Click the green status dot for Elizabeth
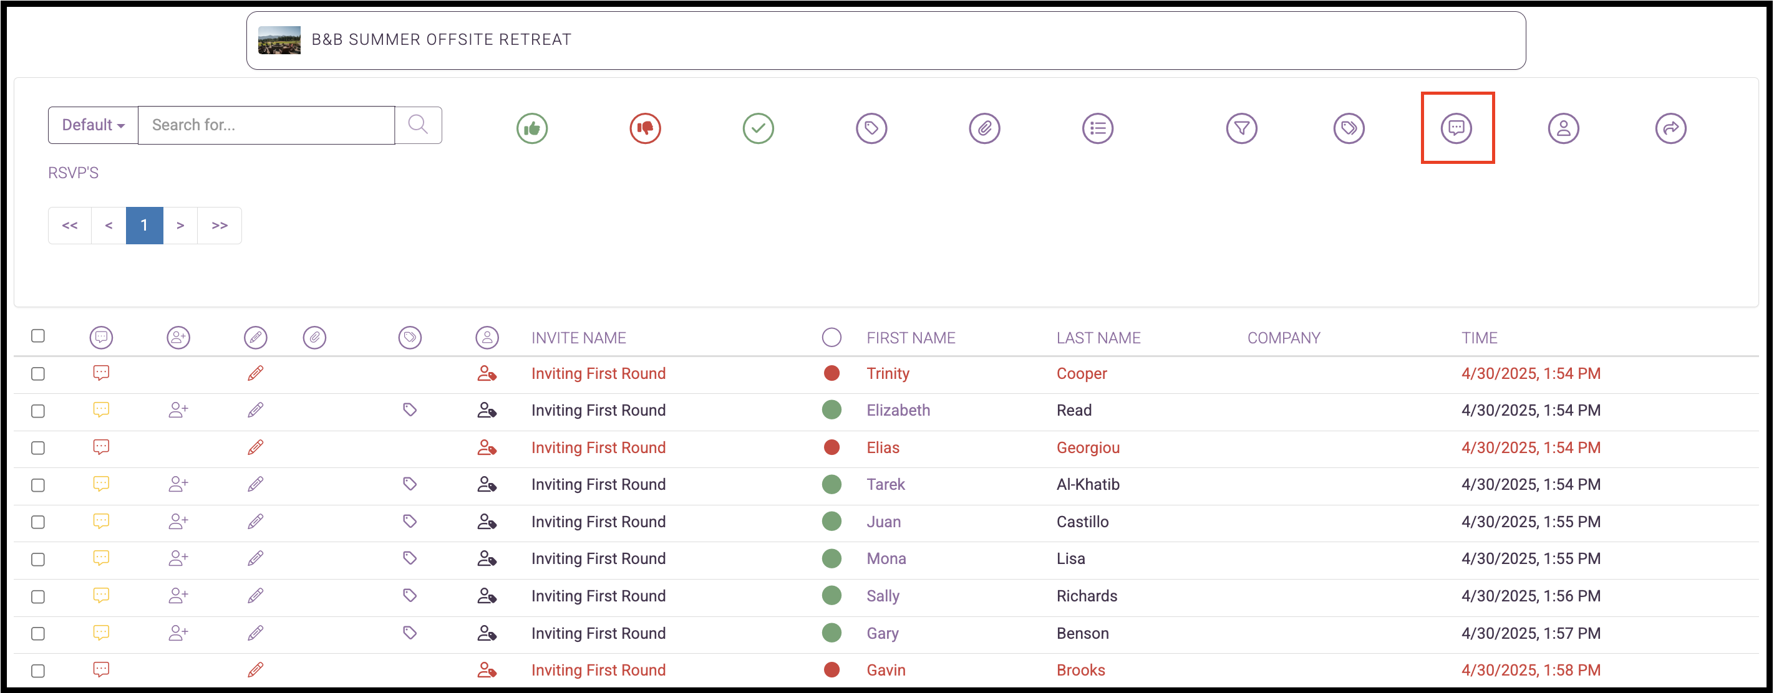1774x693 pixels. pos(831,410)
